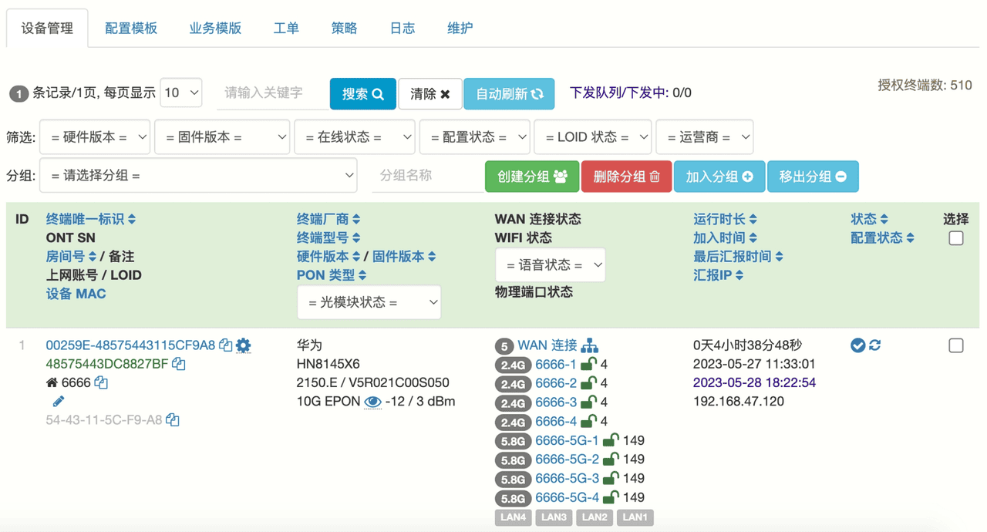The height and width of the screenshot is (532, 987).
Task: Switch to the 配置模板 tab
Action: [x=131, y=28]
